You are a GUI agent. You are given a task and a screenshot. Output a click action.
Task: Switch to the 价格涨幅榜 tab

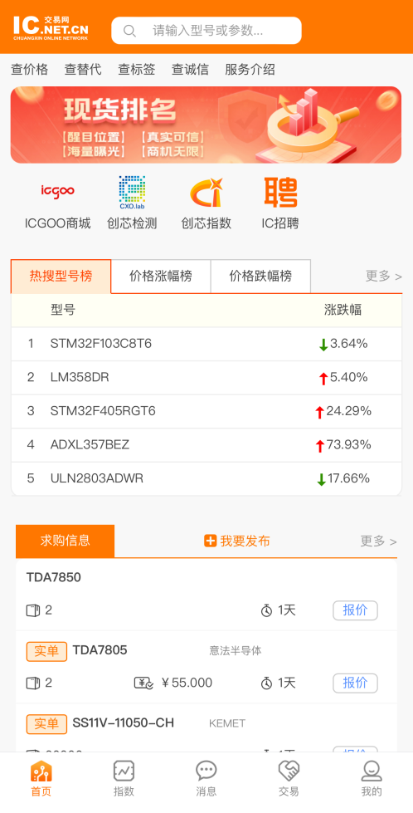[161, 277]
